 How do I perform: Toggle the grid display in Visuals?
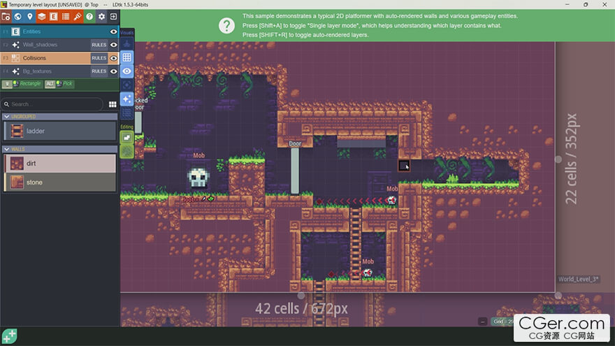pyautogui.click(x=126, y=57)
